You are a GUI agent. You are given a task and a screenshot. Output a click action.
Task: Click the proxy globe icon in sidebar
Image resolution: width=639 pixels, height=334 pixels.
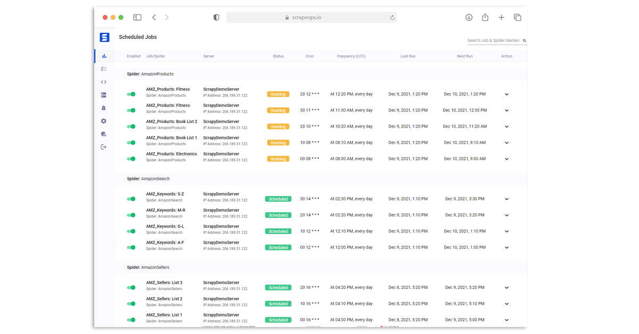104,133
